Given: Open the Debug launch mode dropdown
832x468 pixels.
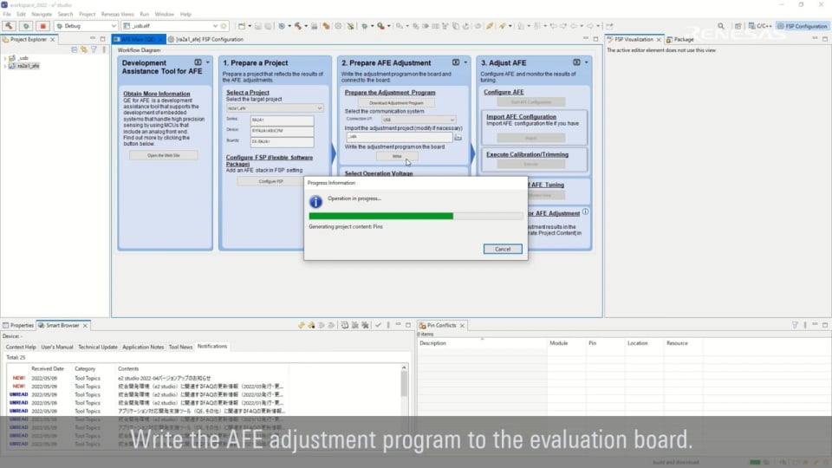Looking at the screenshot, I should pyautogui.click(x=114, y=26).
